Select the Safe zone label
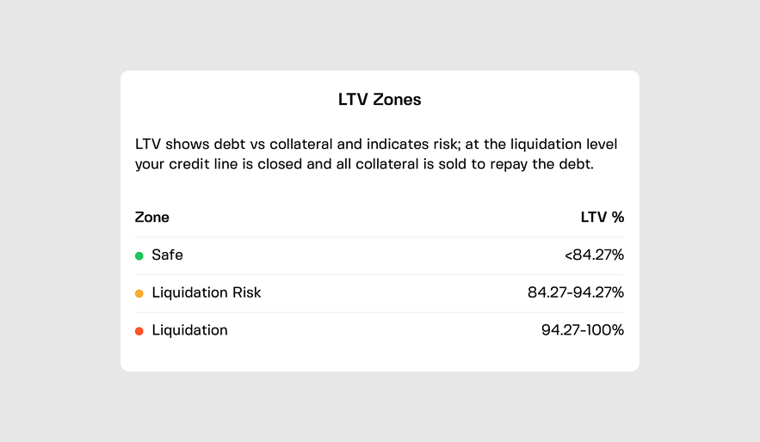 167,255
